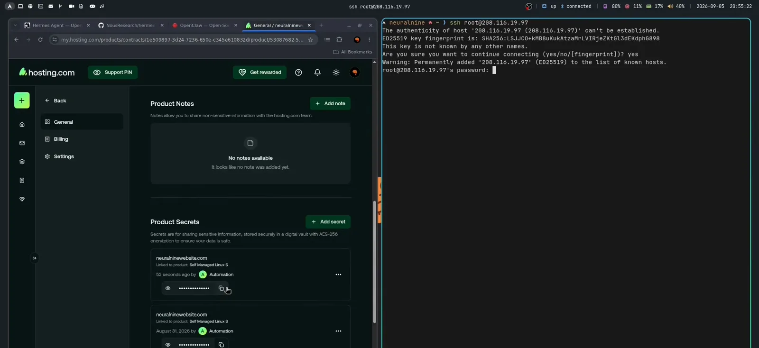Image resolution: width=759 pixels, height=348 pixels.
Task: Click the Add note button
Action: click(x=330, y=103)
